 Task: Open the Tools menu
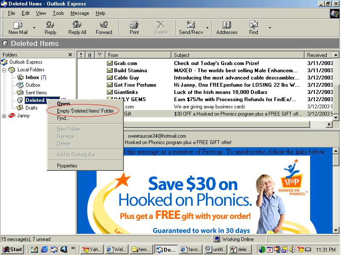click(58, 13)
